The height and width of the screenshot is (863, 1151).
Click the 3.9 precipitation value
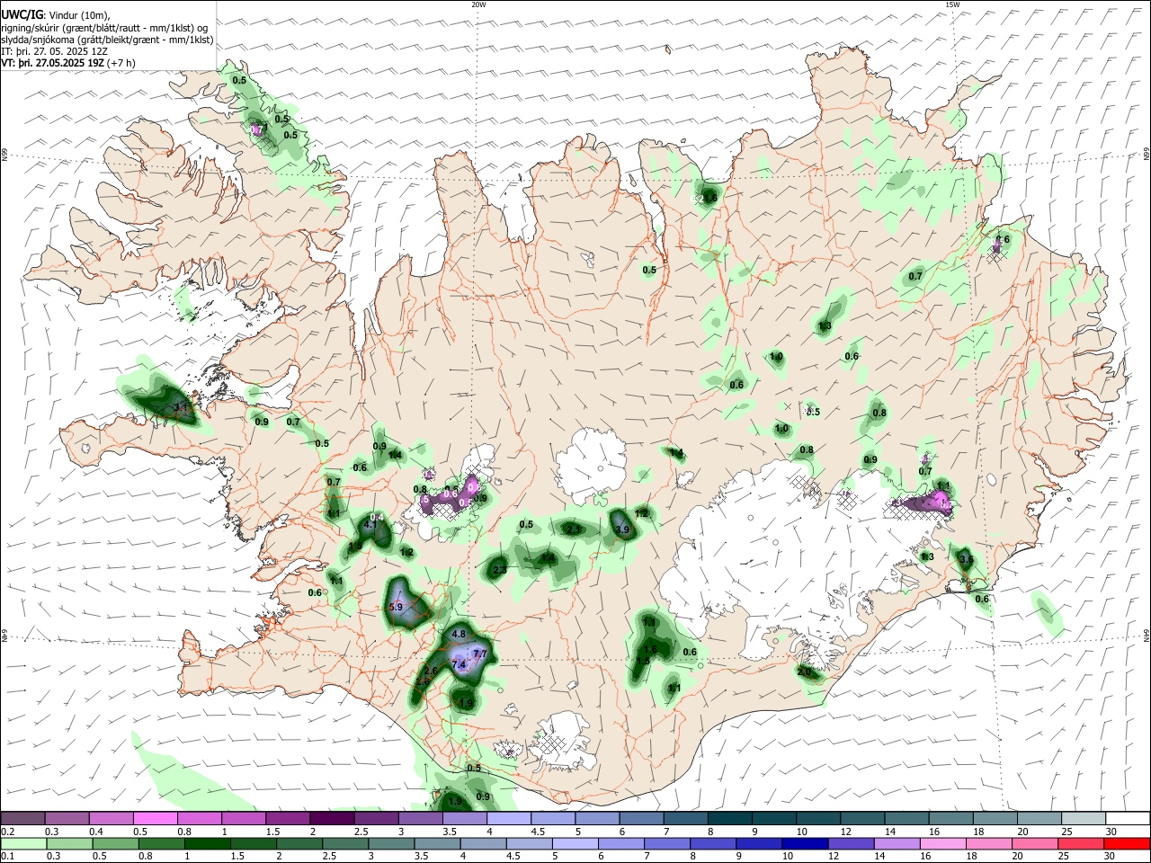(x=621, y=530)
